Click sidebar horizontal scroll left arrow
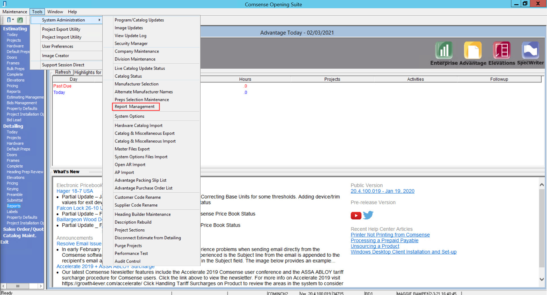Screen dimensions: 547x295 (x=3, y=286)
